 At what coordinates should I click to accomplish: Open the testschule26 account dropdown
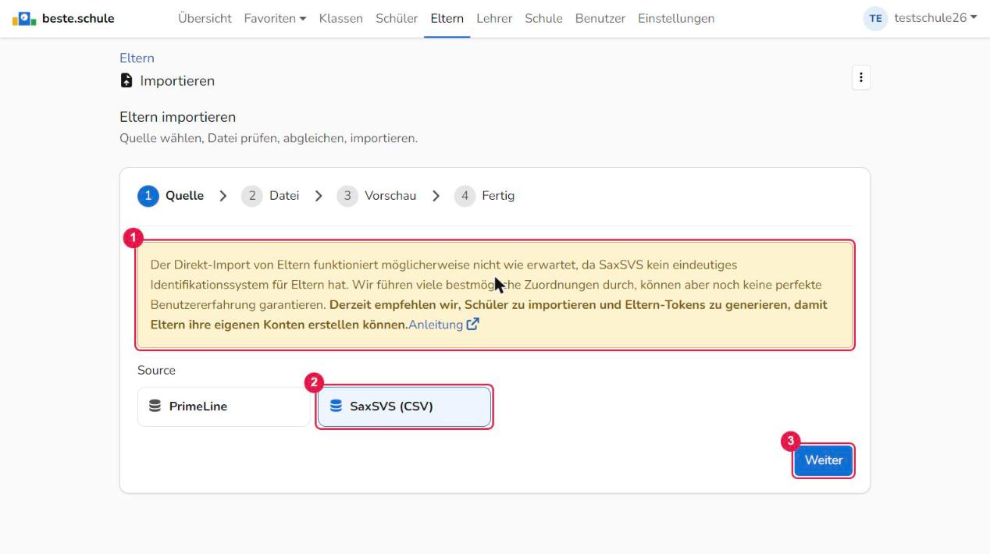935,18
